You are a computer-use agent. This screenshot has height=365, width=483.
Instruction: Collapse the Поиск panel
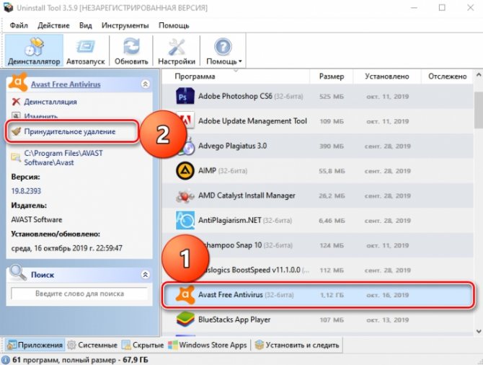tap(146, 274)
